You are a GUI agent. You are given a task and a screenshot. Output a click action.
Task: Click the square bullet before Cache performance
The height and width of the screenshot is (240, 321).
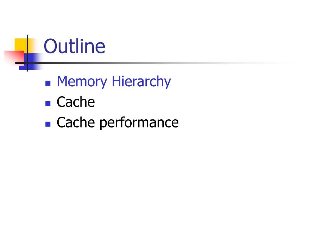tap(48, 124)
